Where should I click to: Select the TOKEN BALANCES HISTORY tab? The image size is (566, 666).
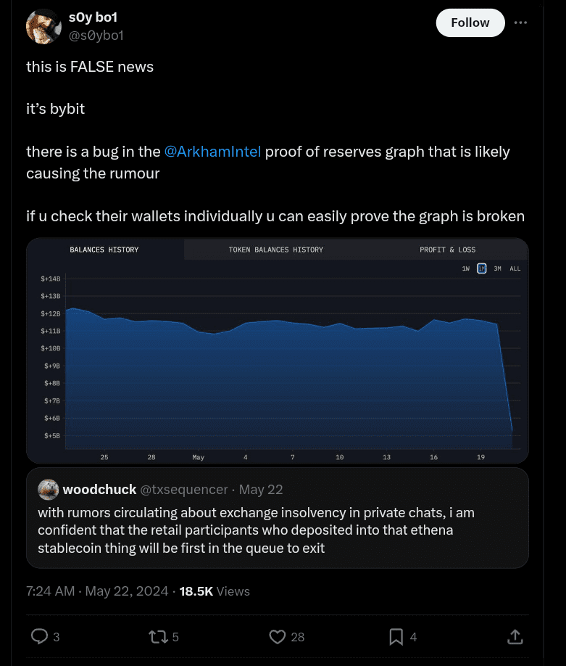point(275,250)
